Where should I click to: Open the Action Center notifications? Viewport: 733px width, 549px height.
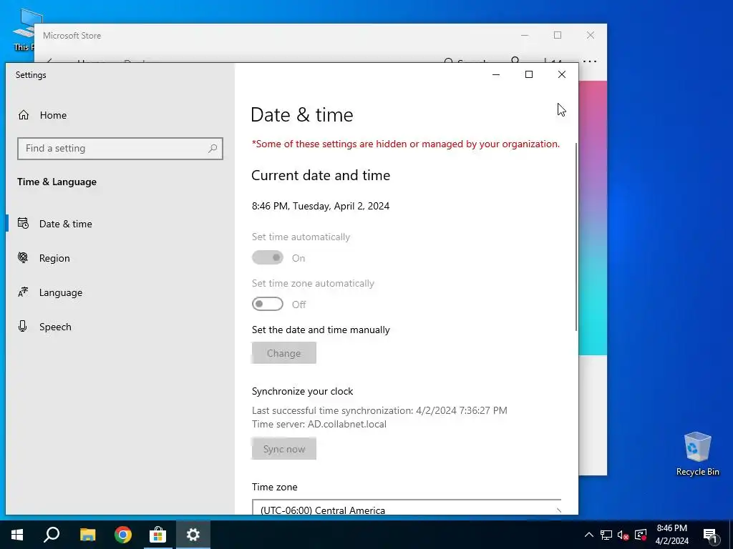click(x=710, y=535)
